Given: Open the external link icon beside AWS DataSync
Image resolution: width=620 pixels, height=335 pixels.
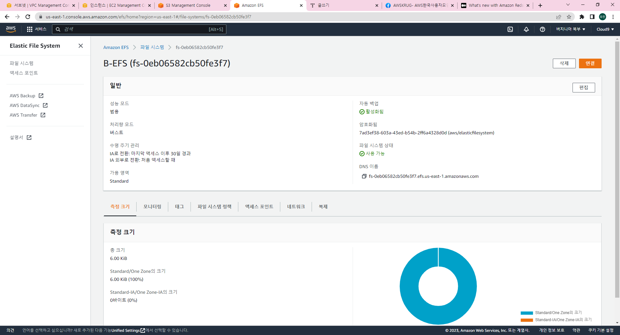Looking at the screenshot, I should tap(45, 105).
